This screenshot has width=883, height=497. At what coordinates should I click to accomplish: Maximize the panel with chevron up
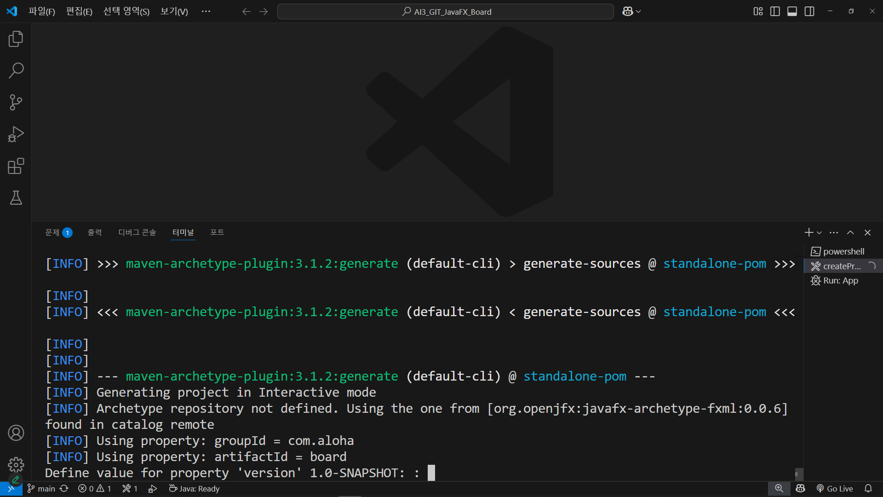(850, 232)
